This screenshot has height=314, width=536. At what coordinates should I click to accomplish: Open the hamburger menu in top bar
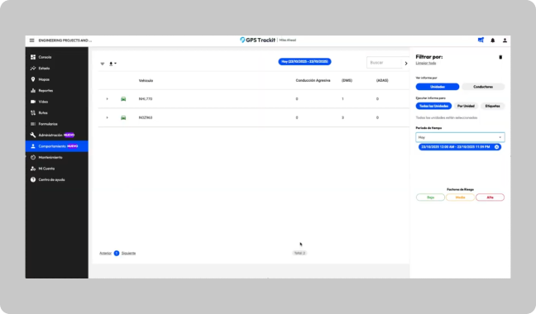(x=31, y=40)
